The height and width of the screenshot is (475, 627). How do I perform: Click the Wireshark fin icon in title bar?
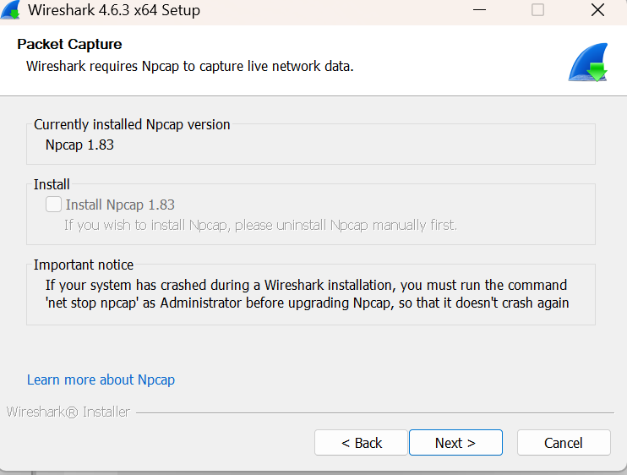pos(11,9)
